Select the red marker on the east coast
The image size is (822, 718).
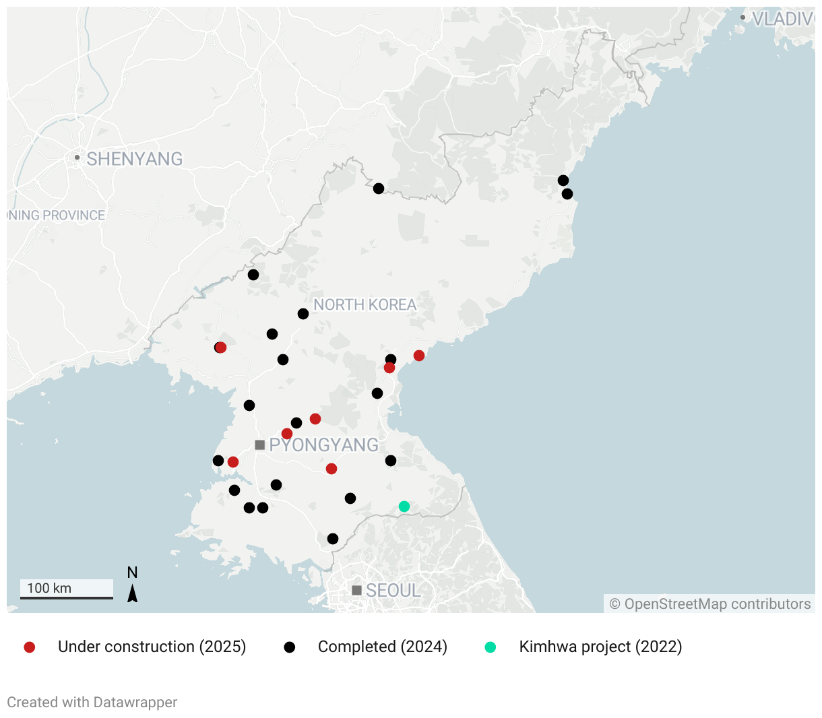coord(419,356)
